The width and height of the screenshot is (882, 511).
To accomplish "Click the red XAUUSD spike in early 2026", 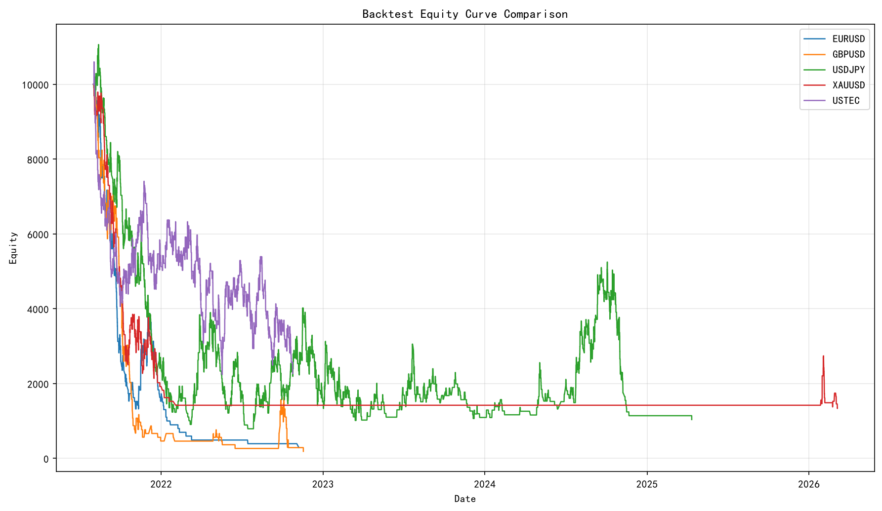I will 823,356.
